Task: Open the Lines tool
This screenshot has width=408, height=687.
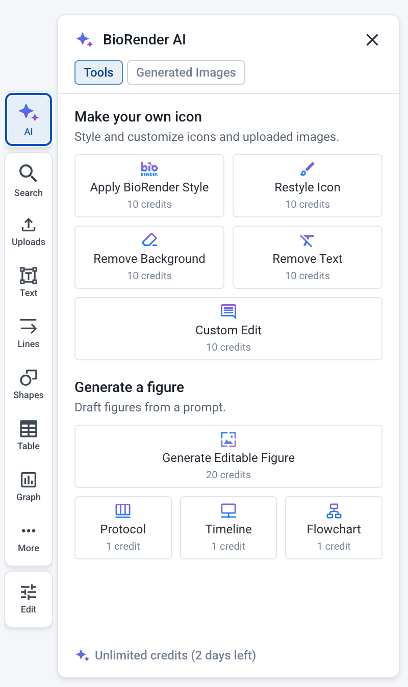Action: coord(29,333)
